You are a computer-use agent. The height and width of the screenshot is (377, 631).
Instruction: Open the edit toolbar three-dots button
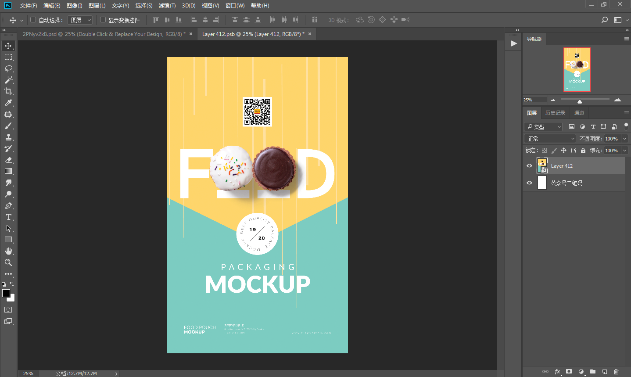[8, 274]
